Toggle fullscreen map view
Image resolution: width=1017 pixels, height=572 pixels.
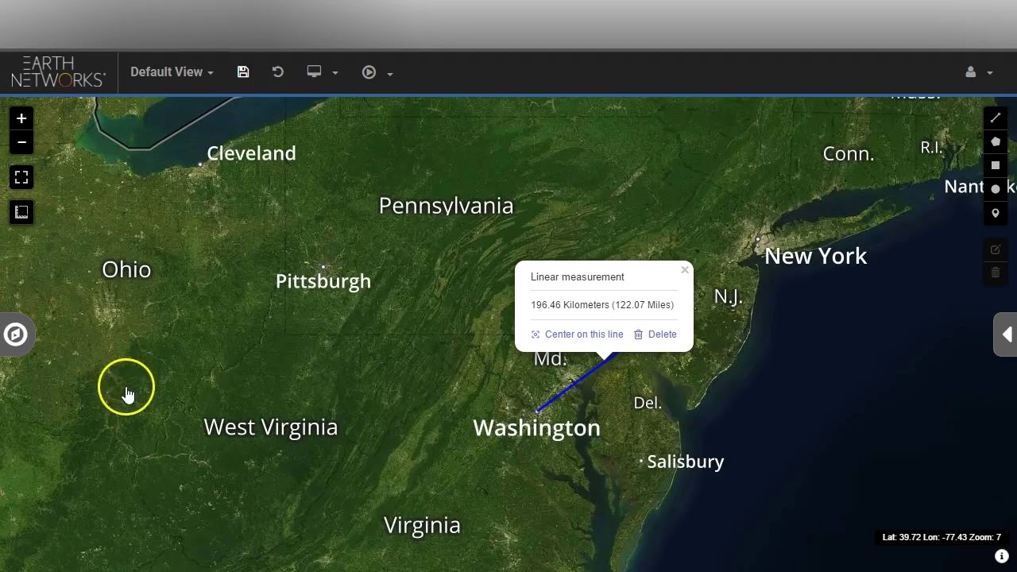[21, 177]
